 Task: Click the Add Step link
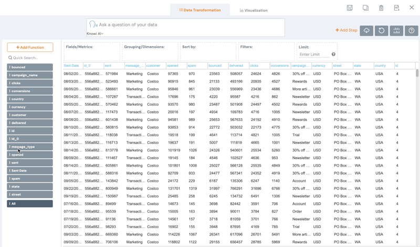[x=346, y=30]
